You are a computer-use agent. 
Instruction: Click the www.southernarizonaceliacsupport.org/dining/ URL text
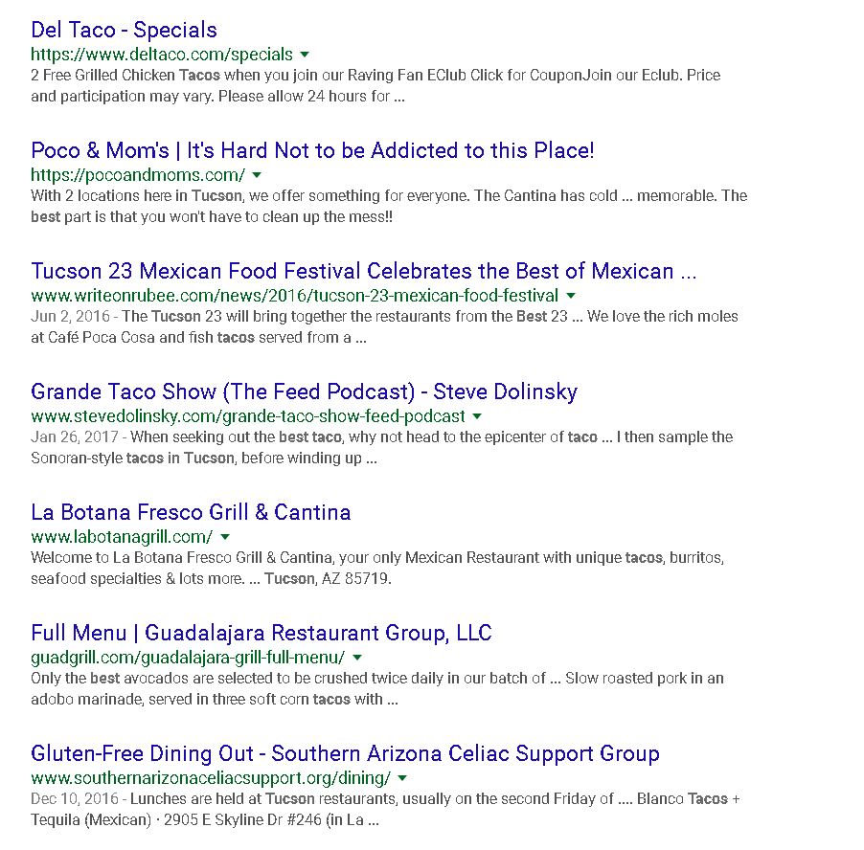point(211,778)
